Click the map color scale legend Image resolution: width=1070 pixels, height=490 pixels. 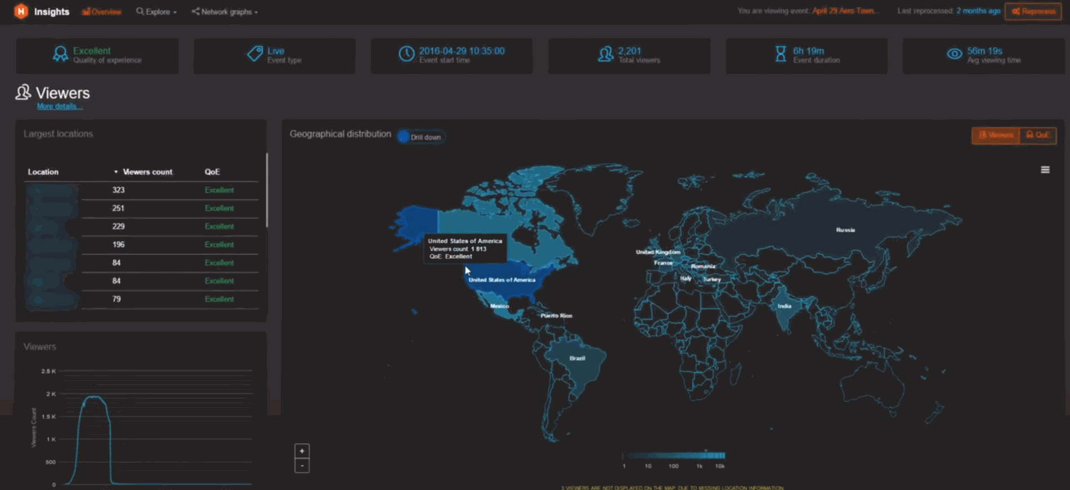674,456
